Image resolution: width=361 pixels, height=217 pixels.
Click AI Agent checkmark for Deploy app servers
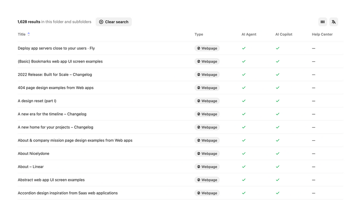click(243, 48)
